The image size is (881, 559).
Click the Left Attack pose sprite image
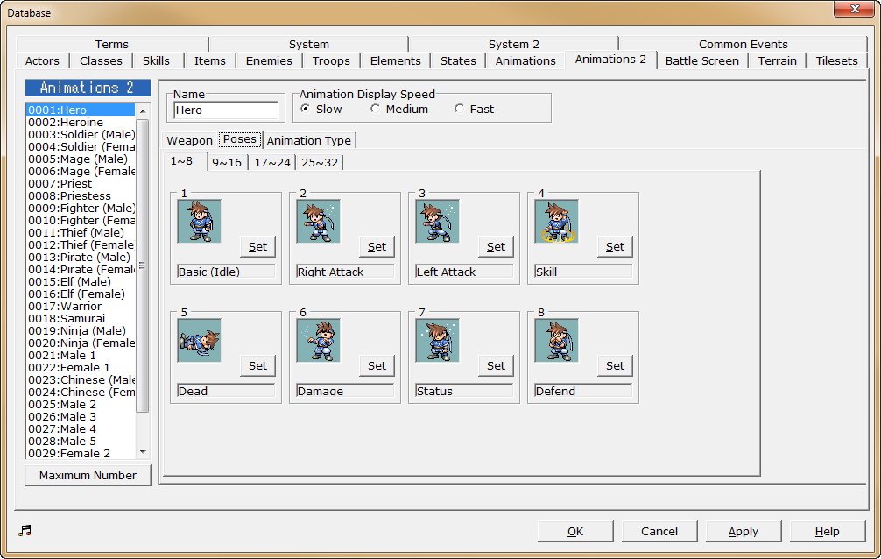point(437,221)
